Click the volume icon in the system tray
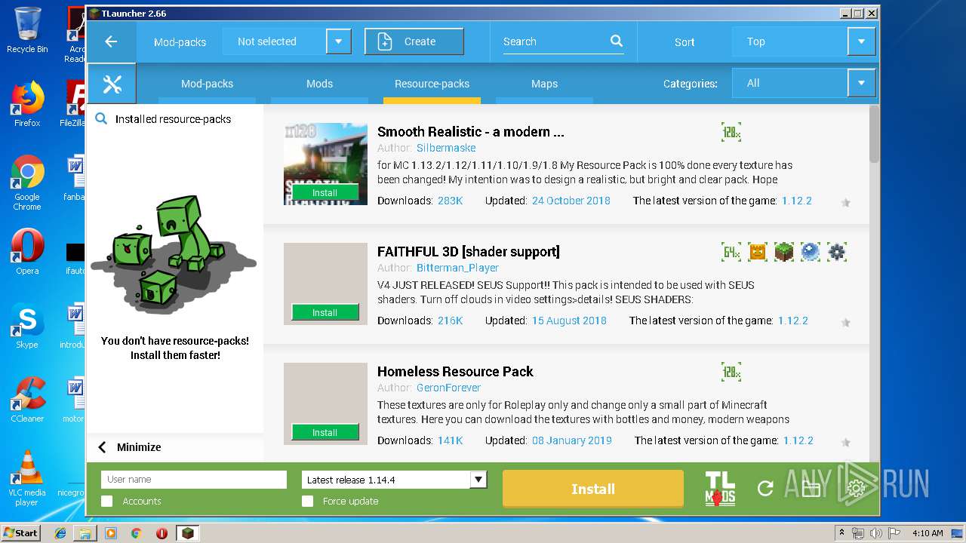The height and width of the screenshot is (543, 966). [x=875, y=533]
